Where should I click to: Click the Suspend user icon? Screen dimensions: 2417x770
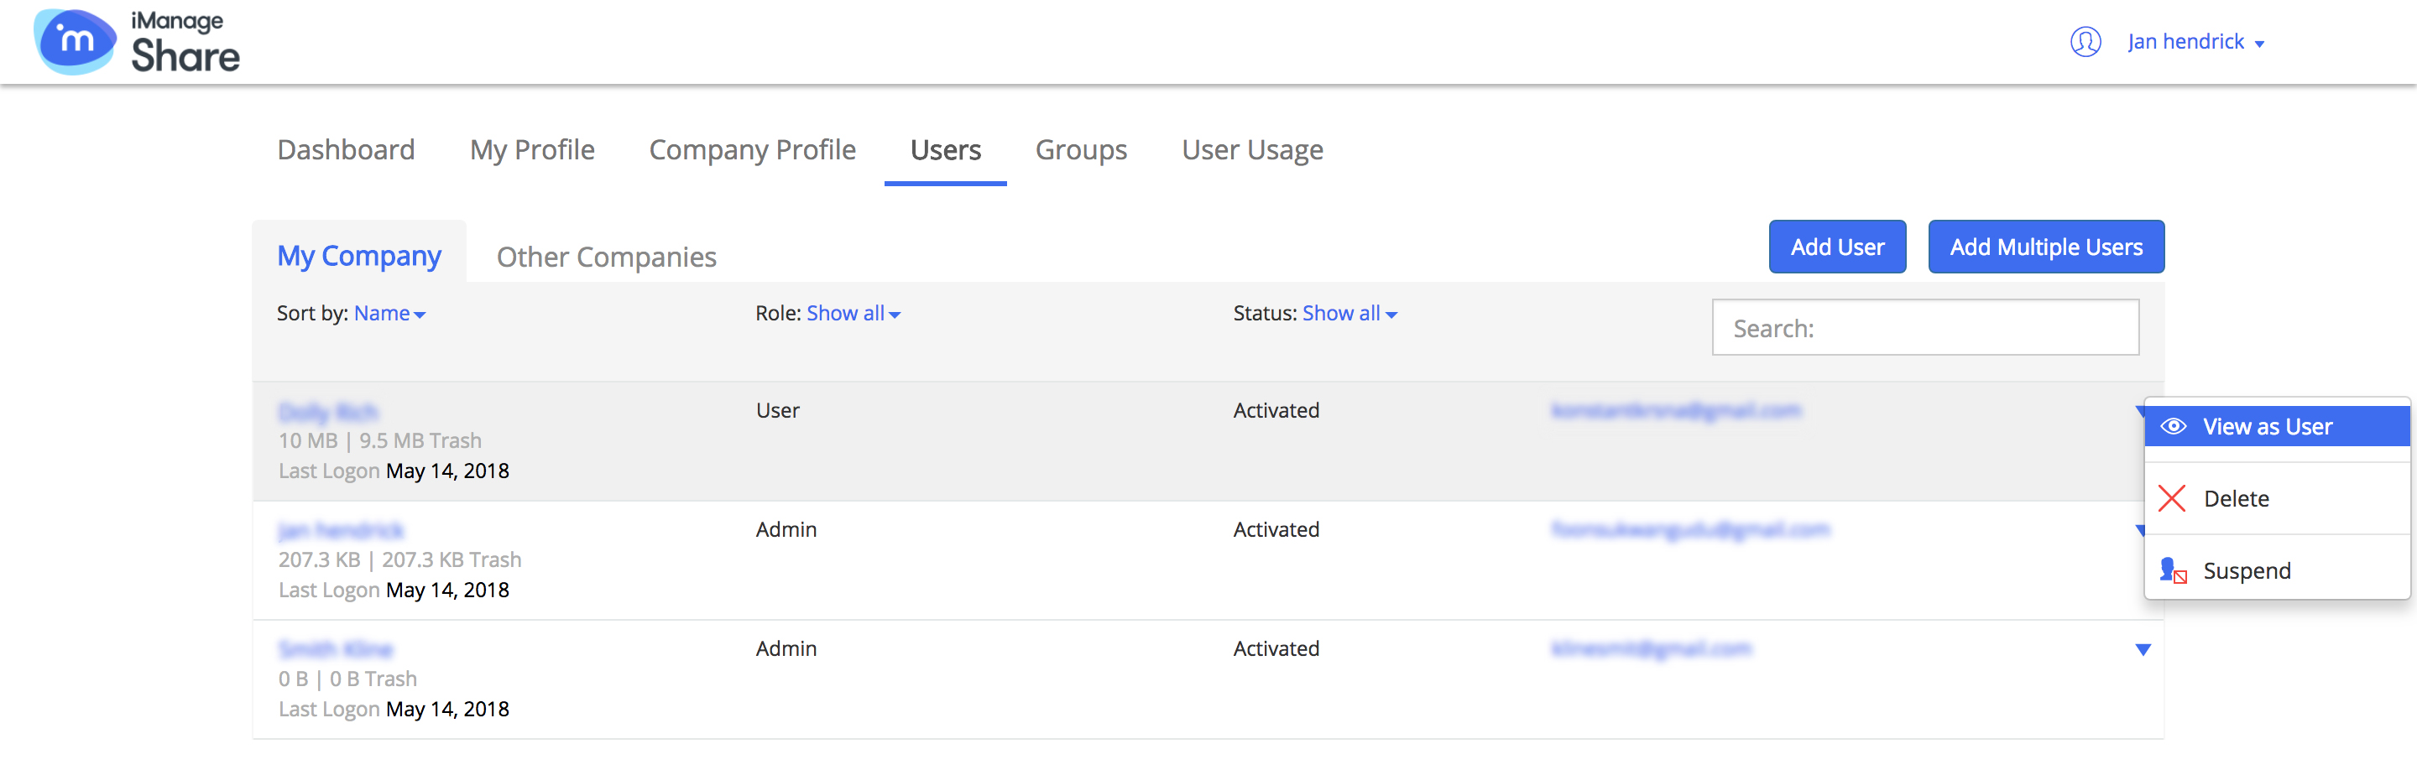coord(2173,570)
